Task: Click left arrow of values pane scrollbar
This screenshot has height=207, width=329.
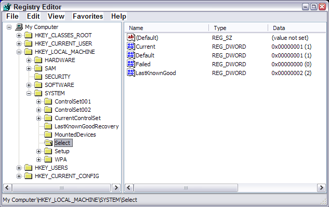Action: tap(129, 188)
